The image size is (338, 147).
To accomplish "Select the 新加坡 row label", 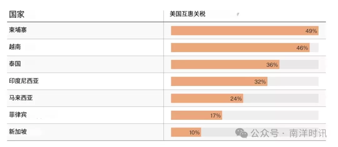I will 18,132.
